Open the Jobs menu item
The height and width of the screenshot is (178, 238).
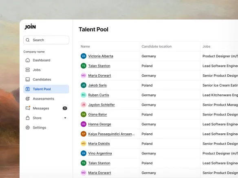coord(46,70)
